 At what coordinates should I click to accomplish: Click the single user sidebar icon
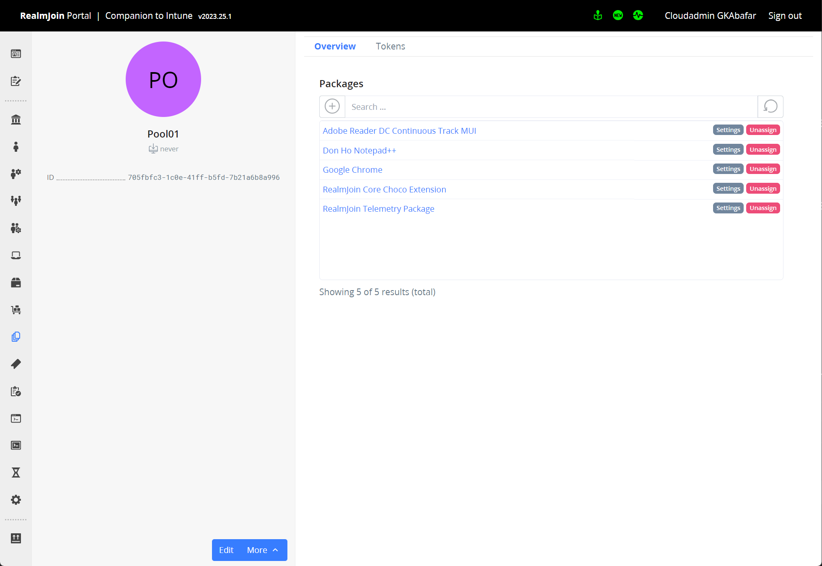pyautogui.click(x=16, y=147)
